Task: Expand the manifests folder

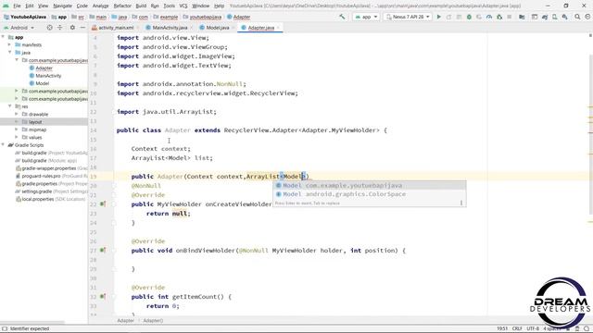Action: pyautogui.click(x=10, y=45)
